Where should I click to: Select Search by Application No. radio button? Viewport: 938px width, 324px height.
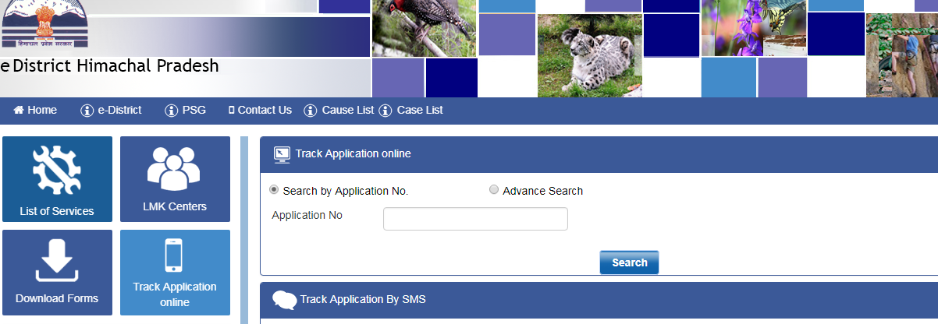point(274,189)
